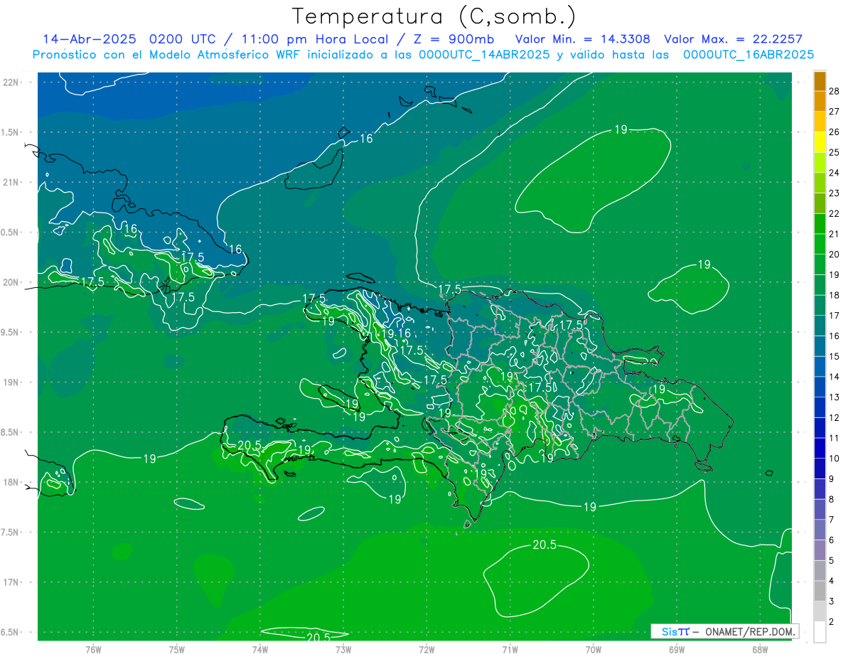Click '11:00 pm Hora Local' in header

click(313, 39)
